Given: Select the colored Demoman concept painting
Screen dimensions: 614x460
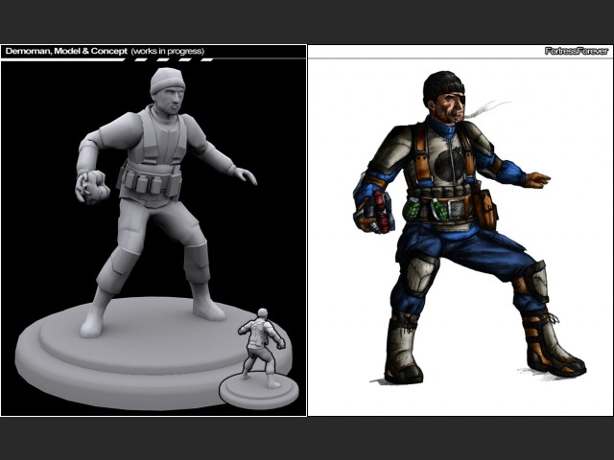Looking at the screenshot, I should 469,228.
